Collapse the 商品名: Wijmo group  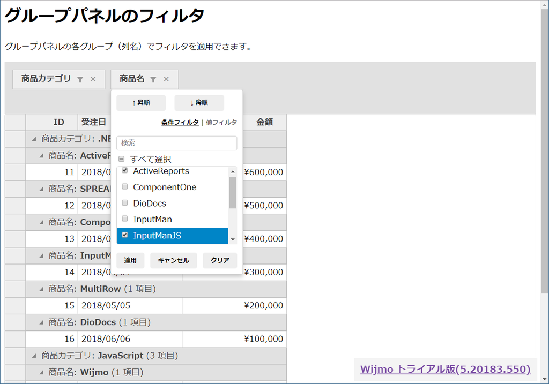coord(41,372)
